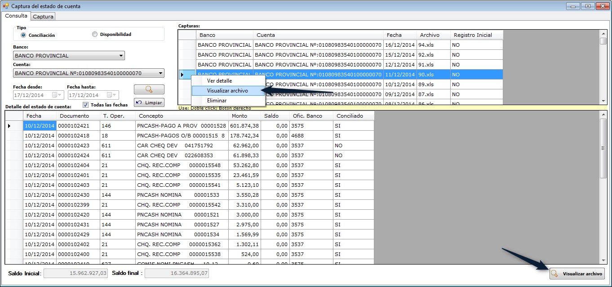Click the 87.xls file cell

(x=434, y=94)
